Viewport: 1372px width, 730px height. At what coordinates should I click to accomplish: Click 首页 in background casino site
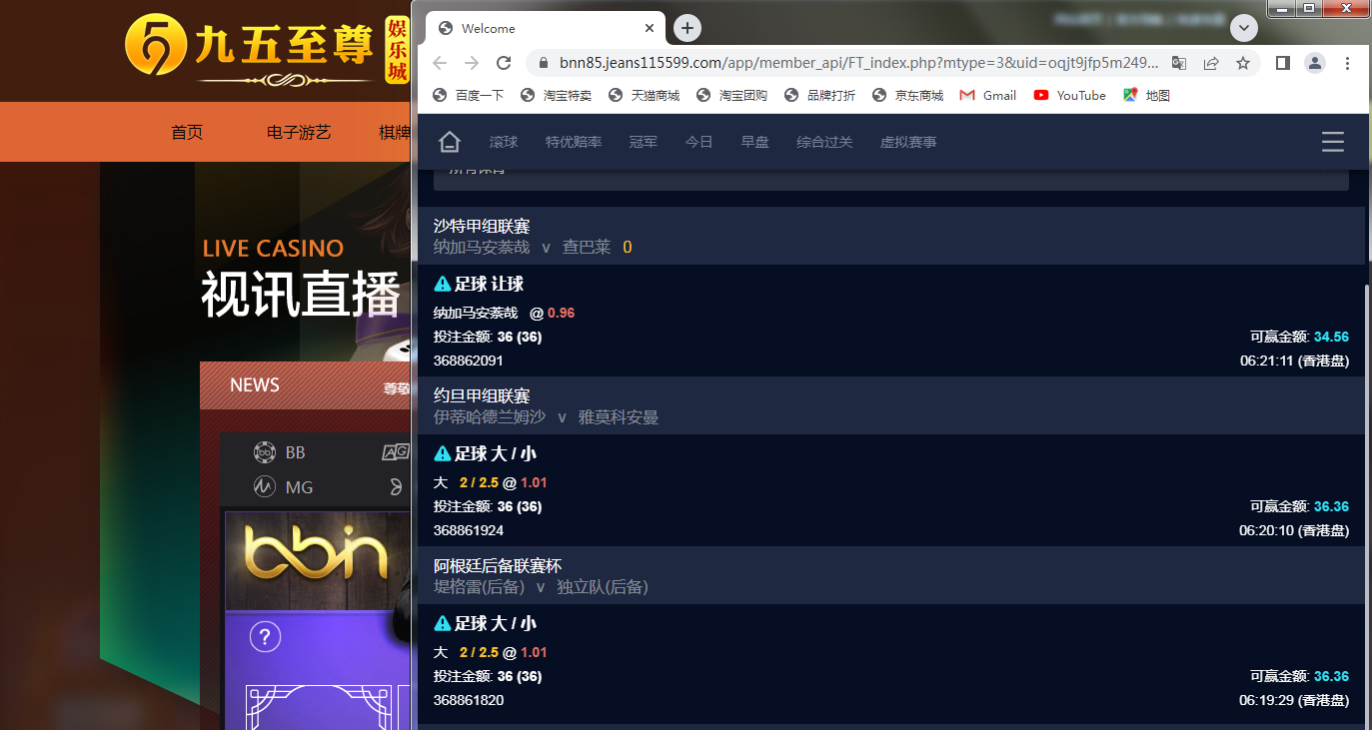click(187, 132)
